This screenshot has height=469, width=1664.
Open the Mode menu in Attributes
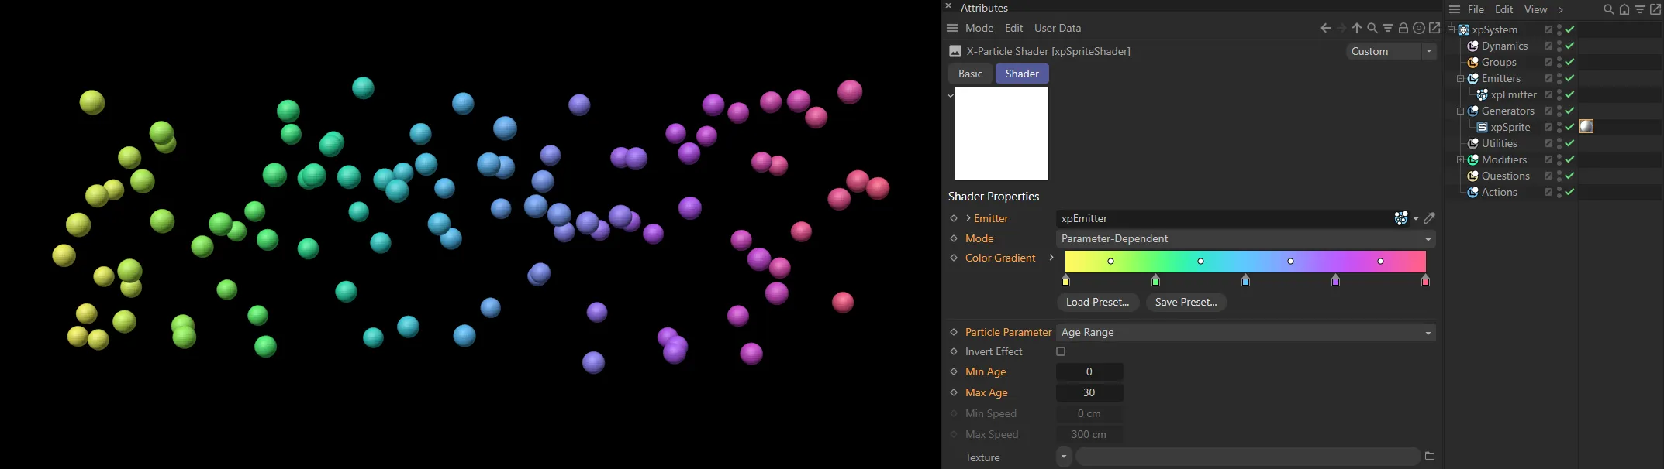point(979,28)
